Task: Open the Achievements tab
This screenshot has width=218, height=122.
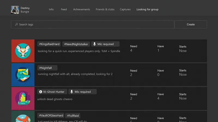Action: [x=81, y=9]
